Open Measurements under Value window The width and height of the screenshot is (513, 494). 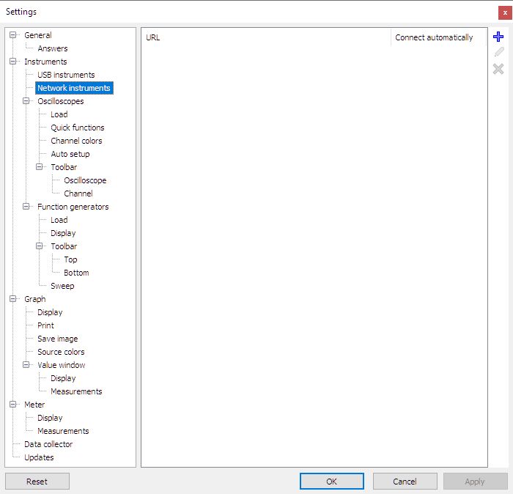click(76, 391)
